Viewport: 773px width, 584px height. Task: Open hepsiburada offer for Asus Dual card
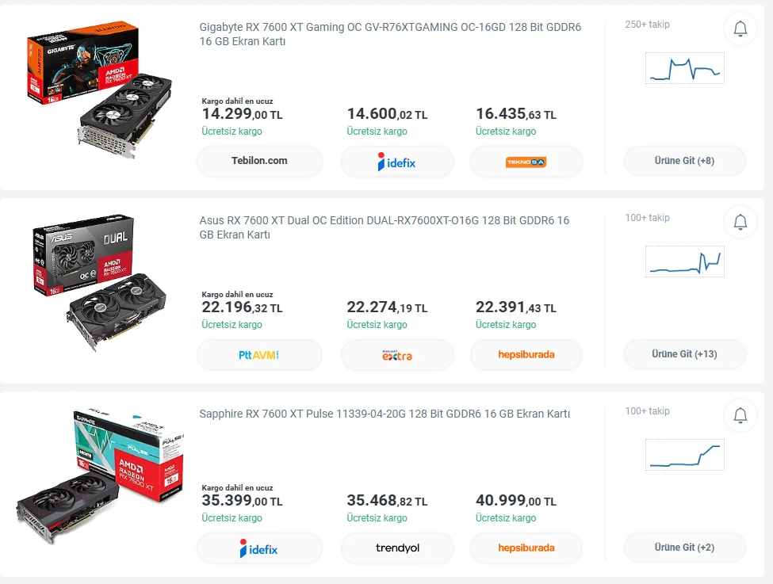pos(526,355)
